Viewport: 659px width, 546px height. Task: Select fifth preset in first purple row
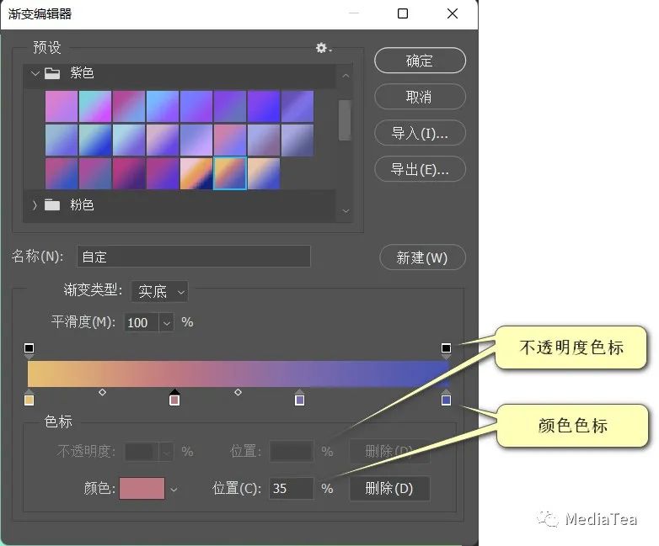[196, 107]
